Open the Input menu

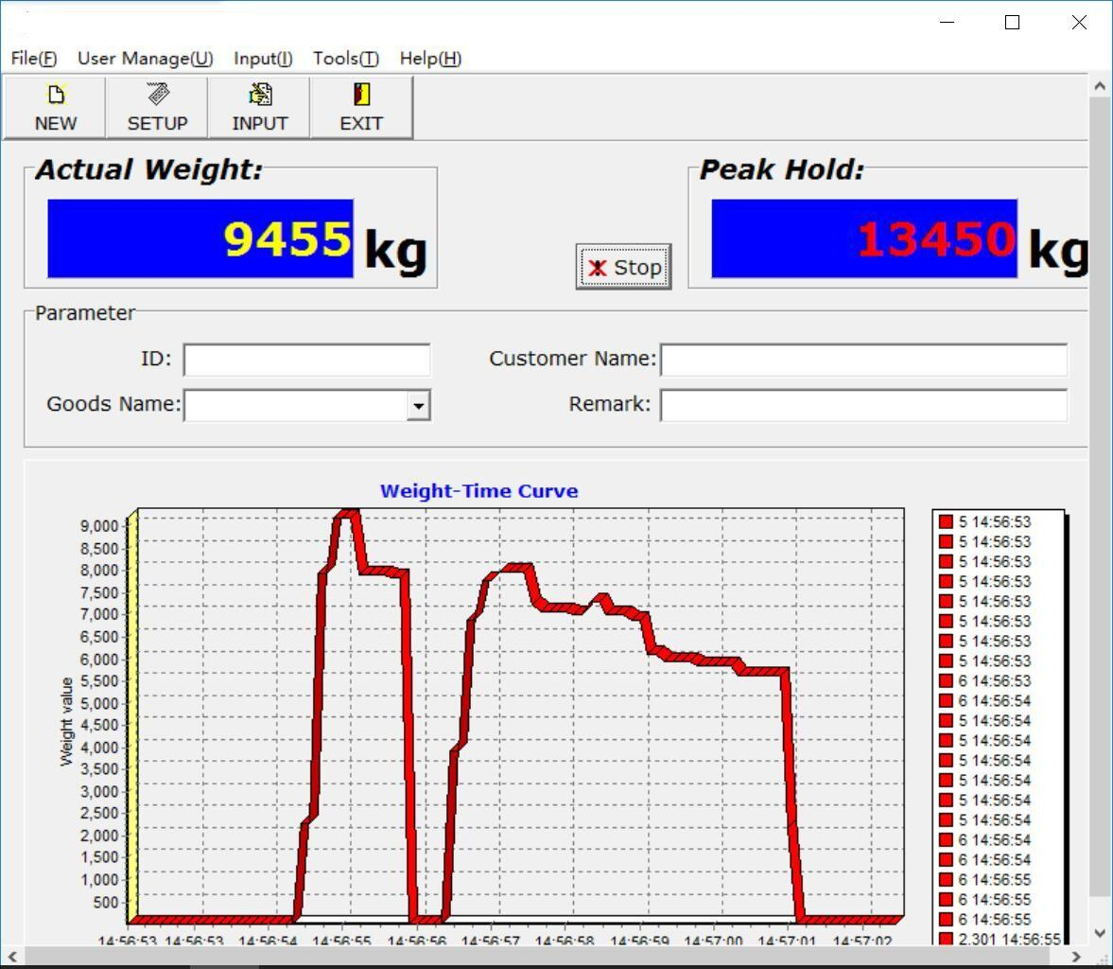[x=263, y=59]
